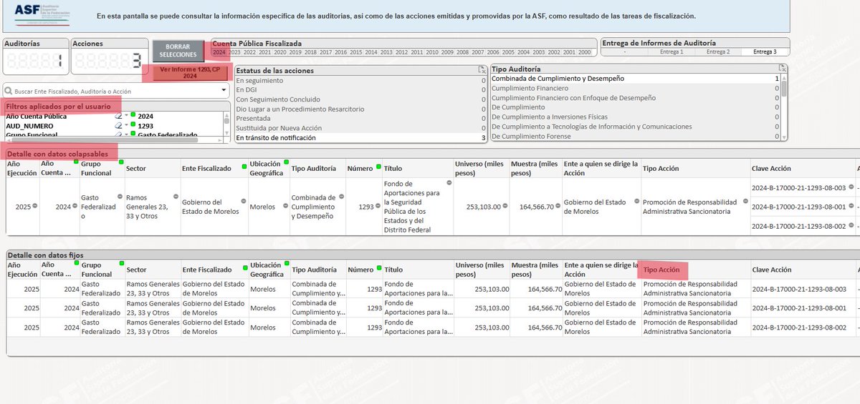This screenshot has width=860, height=404.
Task: Collapse the 1293 Número cell
Action: pyautogui.click(x=378, y=206)
